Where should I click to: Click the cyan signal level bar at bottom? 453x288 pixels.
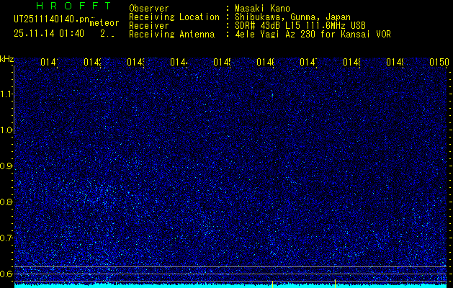point(230,286)
